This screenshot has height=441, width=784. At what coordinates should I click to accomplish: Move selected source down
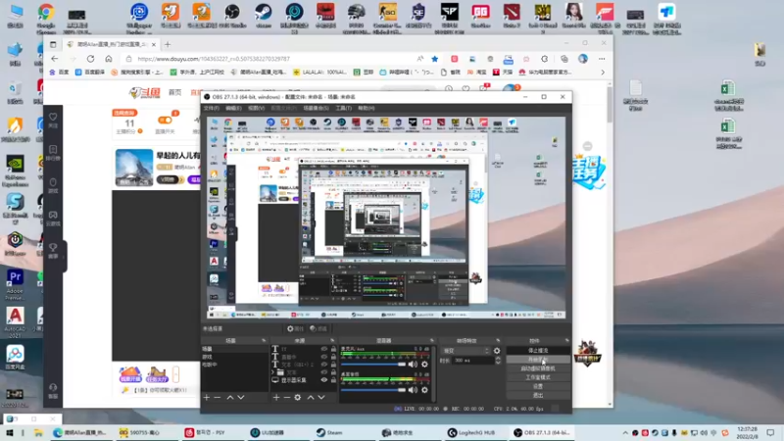[x=321, y=398]
